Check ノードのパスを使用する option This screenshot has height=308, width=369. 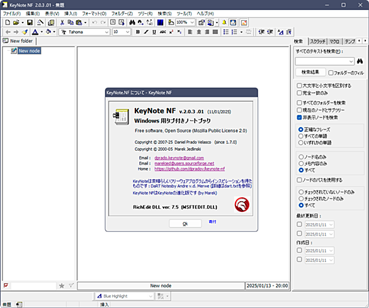(x=299, y=180)
